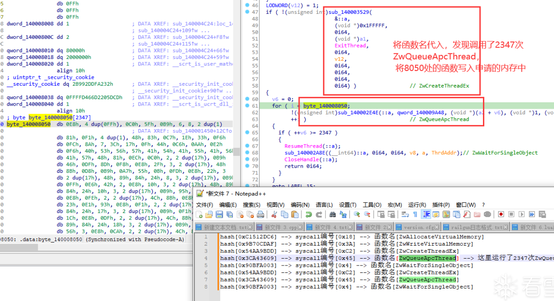Image resolution: width=554 pixels, height=301 pixels.
Task: Open the 视图(V) menu in Notepad++
Action: [276, 205]
